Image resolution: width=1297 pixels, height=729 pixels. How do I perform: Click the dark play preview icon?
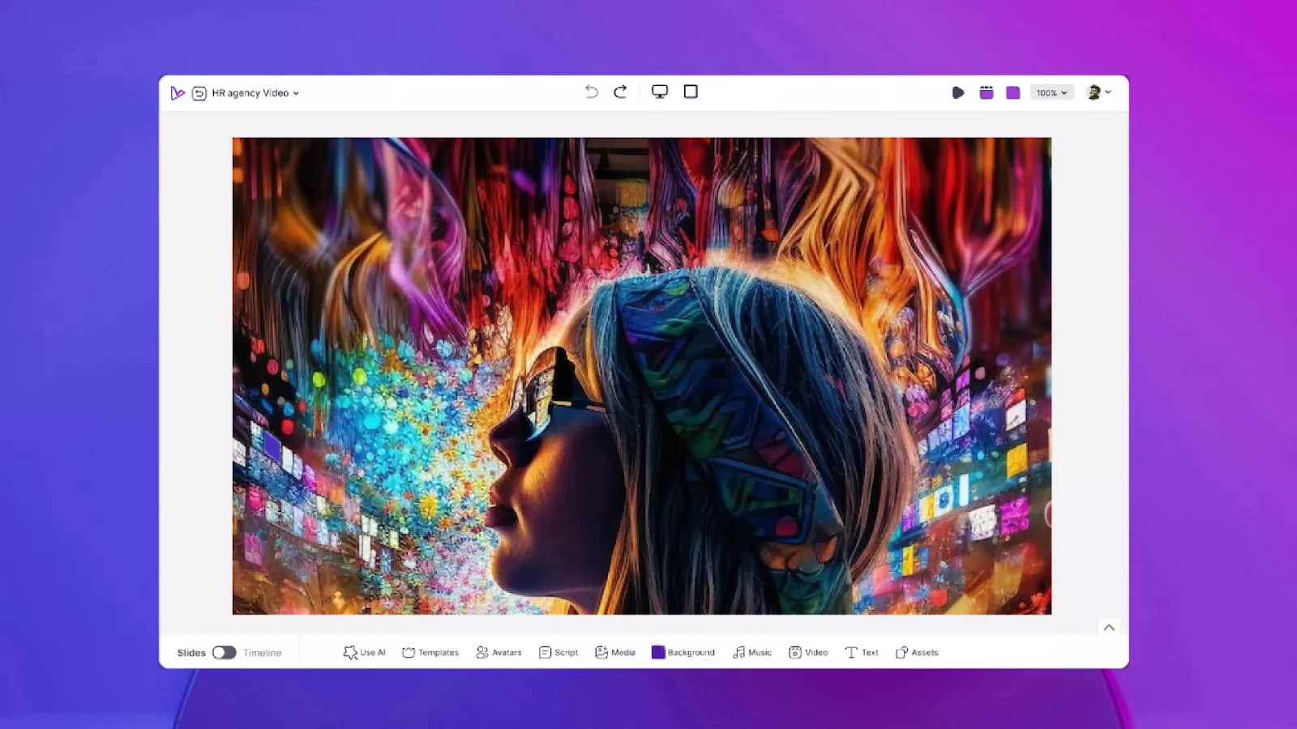pyautogui.click(x=958, y=93)
